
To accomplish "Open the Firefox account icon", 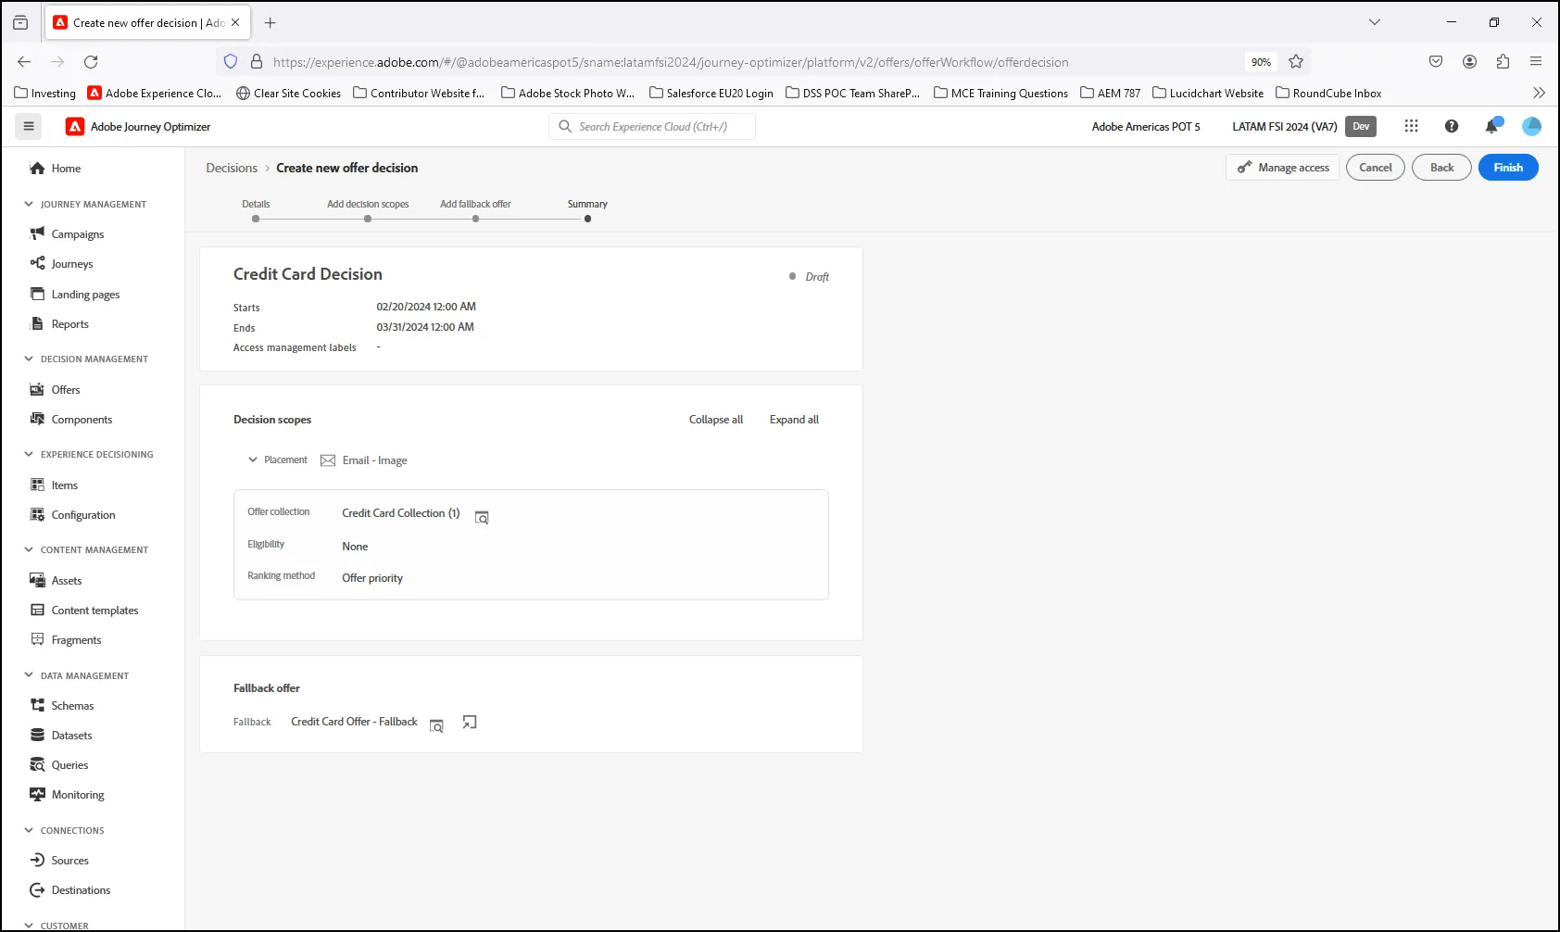I will click(x=1469, y=62).
